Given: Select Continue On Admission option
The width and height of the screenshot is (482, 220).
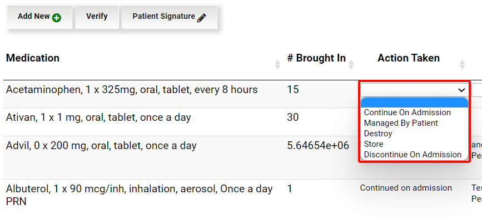Looking at the screenshot, I should pyautogui.click(x=407, y=112).
